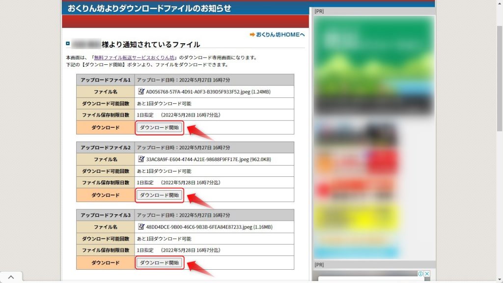Click the [PR] label above top ad
Viewport: 503px width, 283px height.
point(319,11)
